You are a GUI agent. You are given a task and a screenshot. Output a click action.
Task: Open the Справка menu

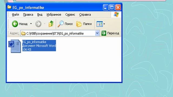pos(85,15)
